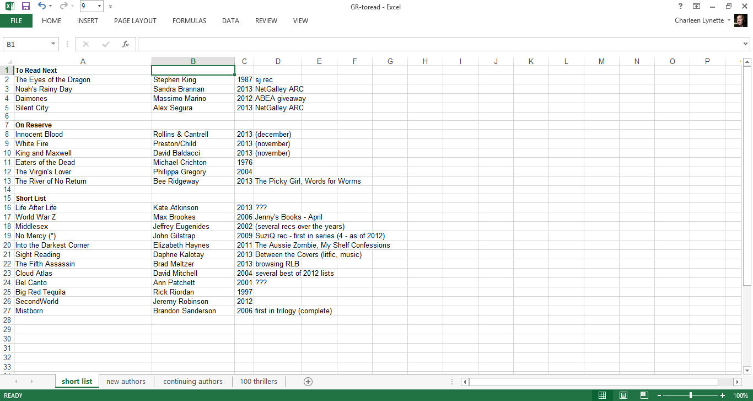Select cell 'browsing RLB'

(x=278, y=264)
